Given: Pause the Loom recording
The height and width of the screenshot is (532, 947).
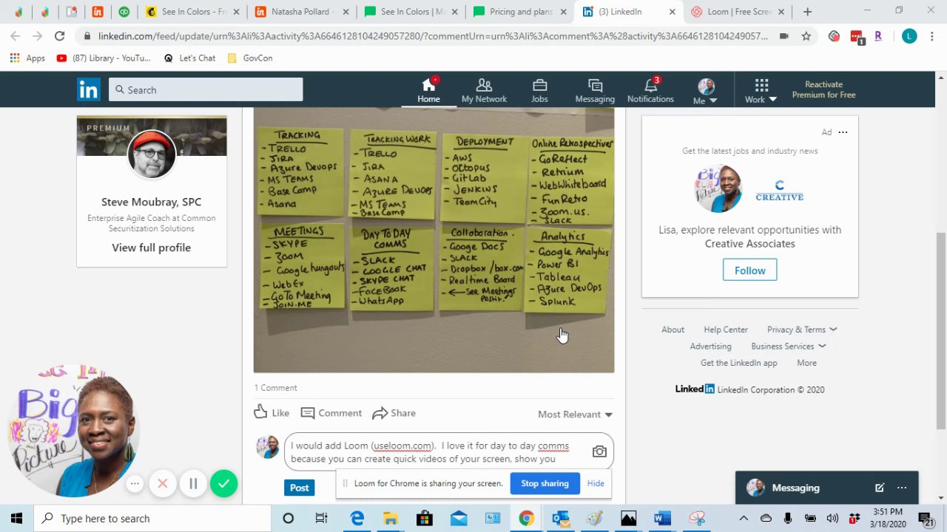Looking at the screenshot, I should click(x=193, y=484).
